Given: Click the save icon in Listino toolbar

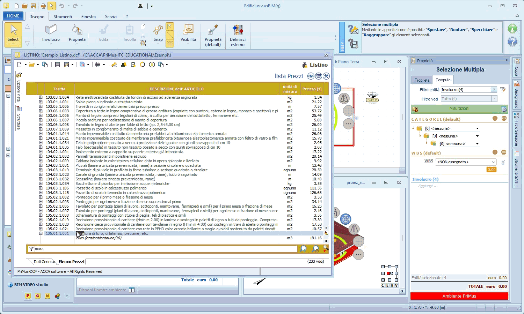Looking at the screenshot, I should click(58, 65).
